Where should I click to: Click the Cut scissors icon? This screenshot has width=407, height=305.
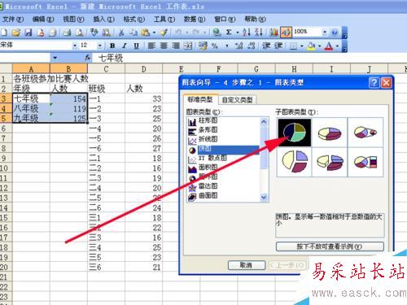(121, 33)
